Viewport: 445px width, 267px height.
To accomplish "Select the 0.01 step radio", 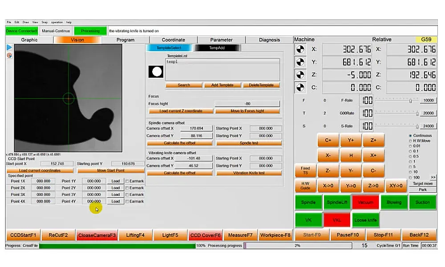I will tap(410, 146).
